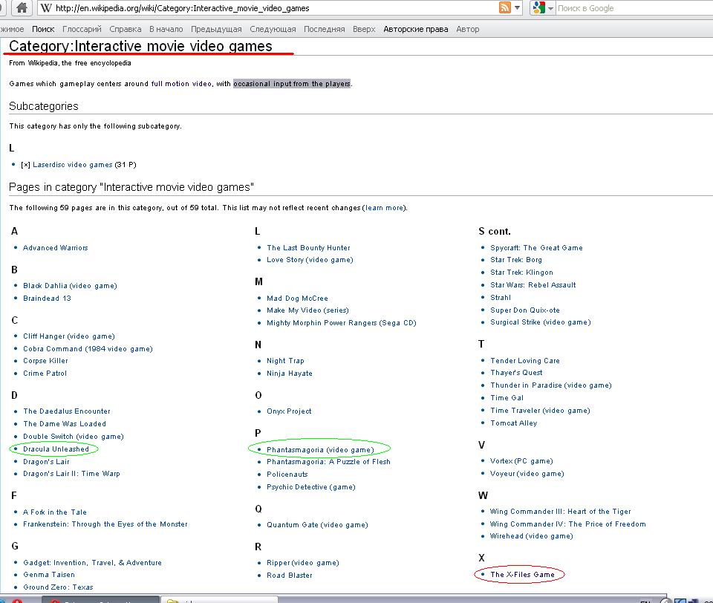
Task: Open Cobra Command (1984 video game) link
Action: (88, 349)
